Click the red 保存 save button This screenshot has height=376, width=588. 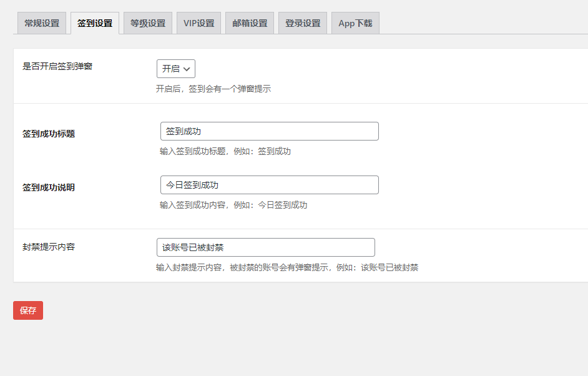[27, 309]
